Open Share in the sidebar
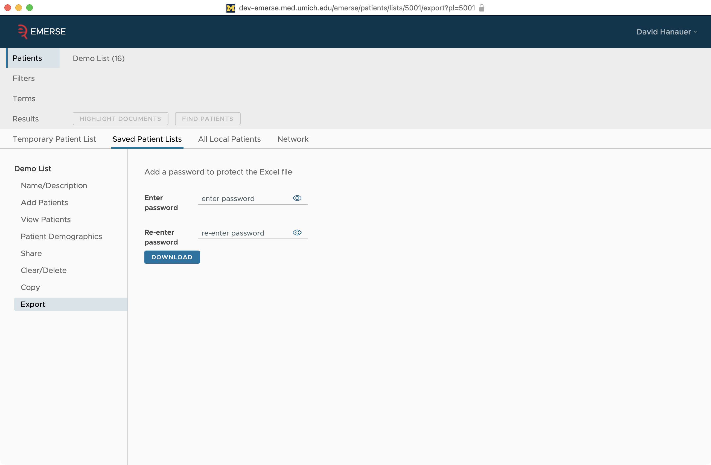Viewport: 711px width, 465px height. 31,253
